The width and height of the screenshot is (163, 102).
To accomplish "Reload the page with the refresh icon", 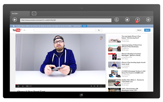I will (117, 20).
